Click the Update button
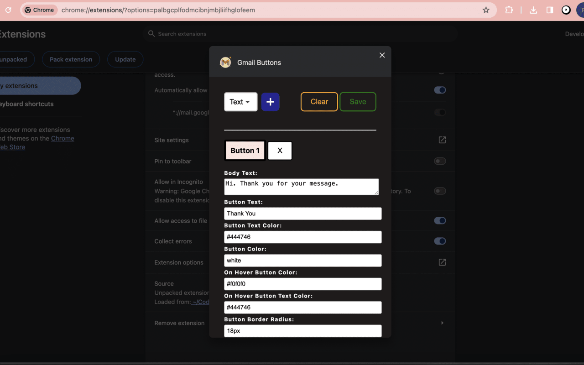This screenshot has height=365, width=584. pos(125,59)
